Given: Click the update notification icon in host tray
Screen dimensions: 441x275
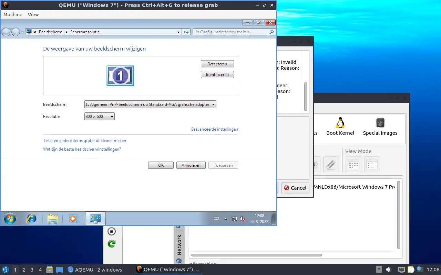Looking at the screenshot, I should click(420, 269).
